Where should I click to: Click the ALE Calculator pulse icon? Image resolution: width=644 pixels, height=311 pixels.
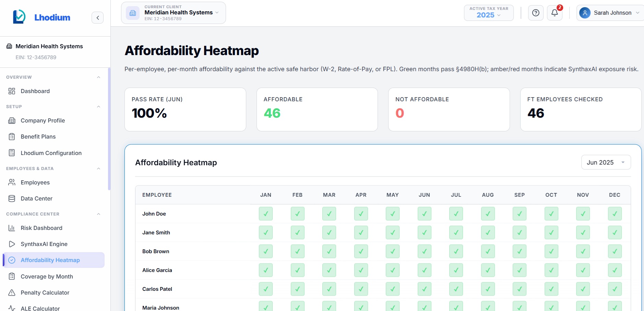[x=12, y=308]
